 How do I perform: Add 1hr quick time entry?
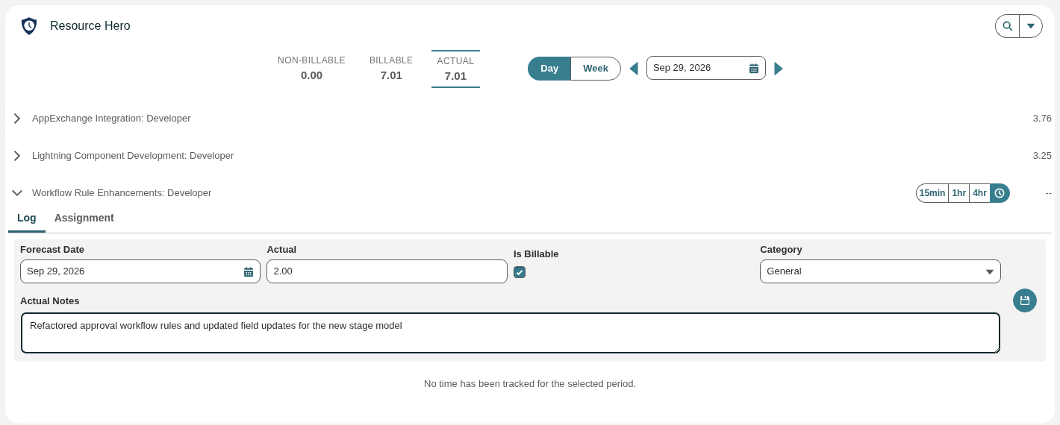click(x=959, y=193)
